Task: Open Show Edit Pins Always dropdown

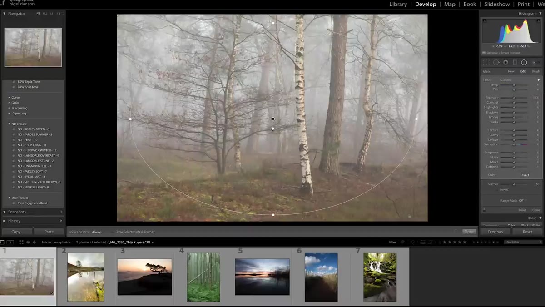Action: coord(97,232)
